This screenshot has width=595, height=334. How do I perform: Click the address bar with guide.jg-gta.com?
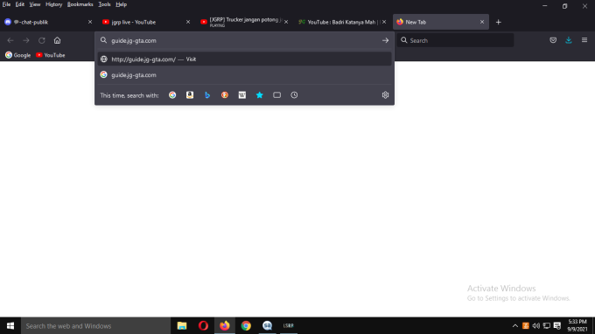click(x=243, y=40)
